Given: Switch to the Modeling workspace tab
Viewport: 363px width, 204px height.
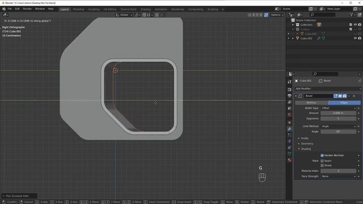Looking at the screenshot, I should (x=78, y=10).
